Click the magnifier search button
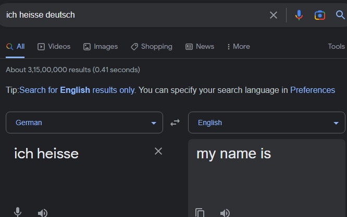 [340, 15]
